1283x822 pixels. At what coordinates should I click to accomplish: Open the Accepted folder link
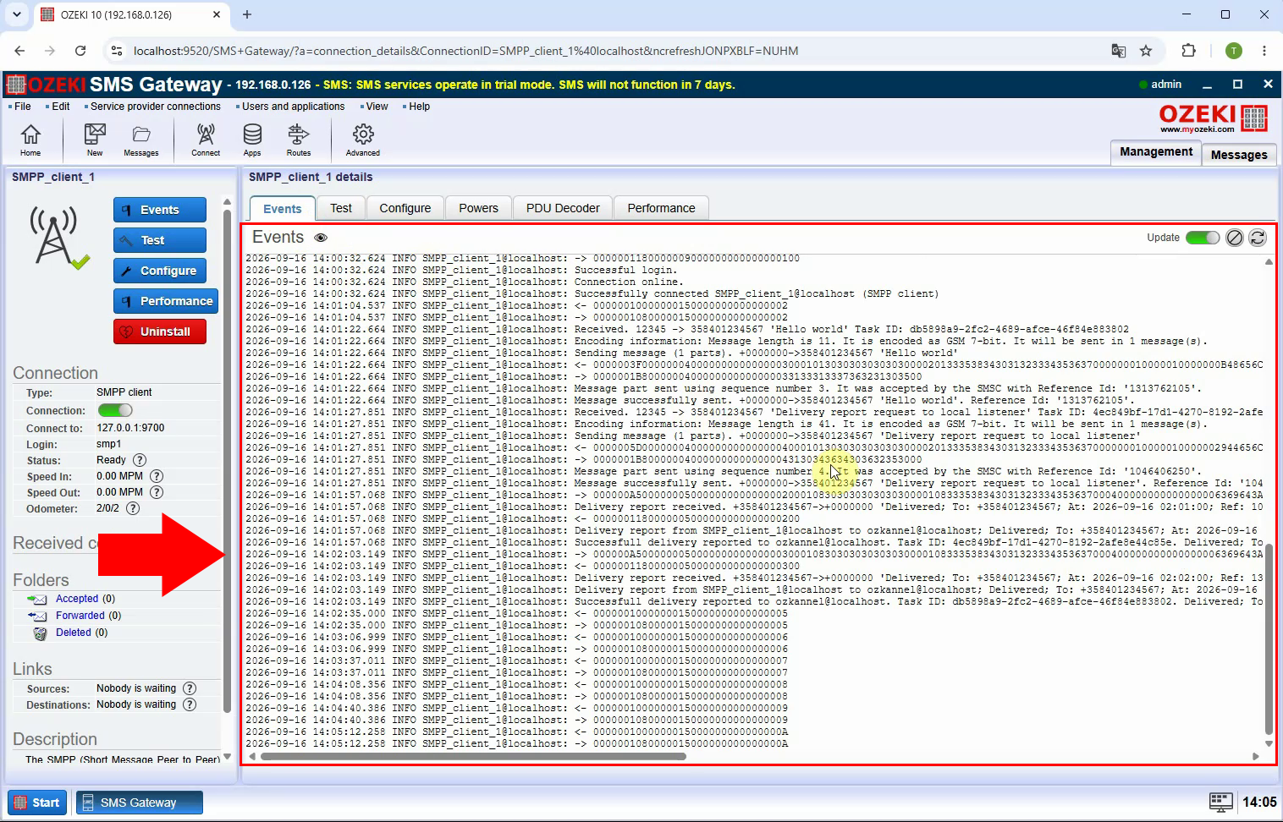click(77, 599)
